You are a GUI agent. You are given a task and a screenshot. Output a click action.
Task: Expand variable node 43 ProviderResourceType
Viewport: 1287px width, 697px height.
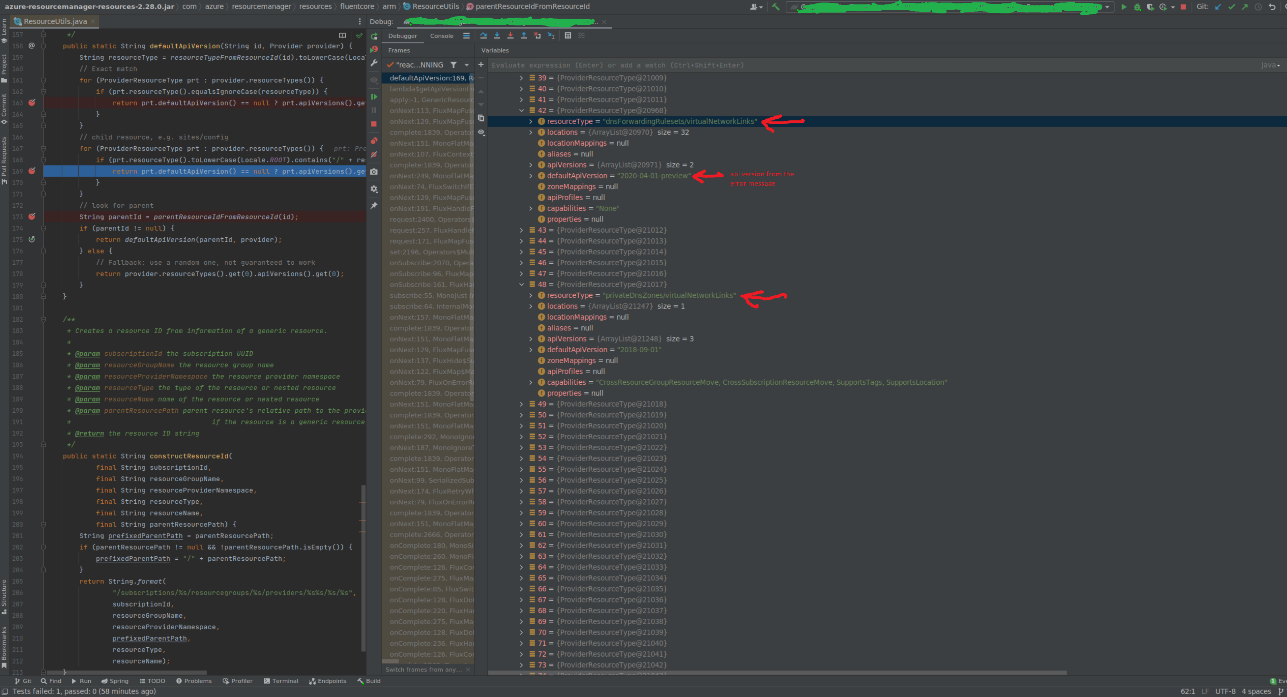pos(522,230)
